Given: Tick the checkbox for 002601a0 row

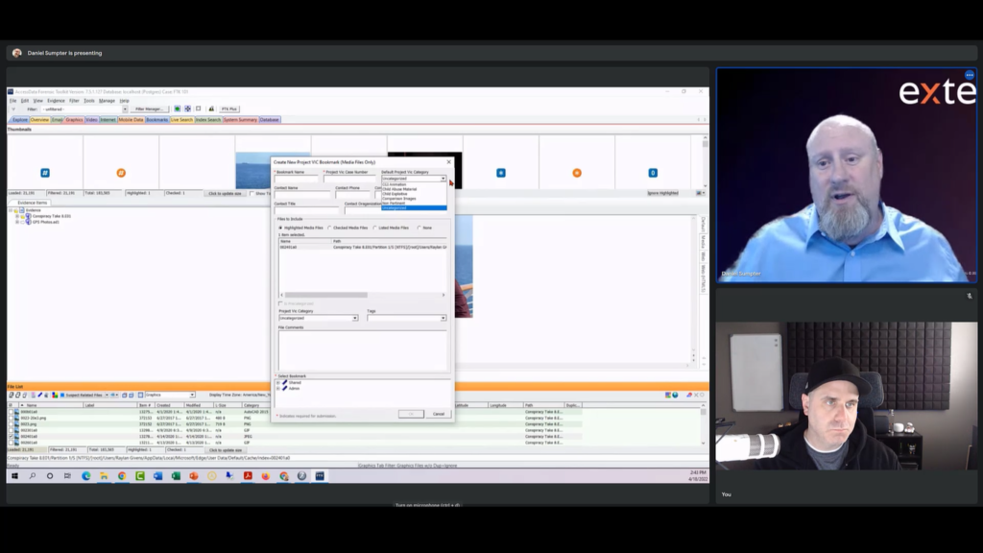Looking at the screenshot, I should point(11,443).
